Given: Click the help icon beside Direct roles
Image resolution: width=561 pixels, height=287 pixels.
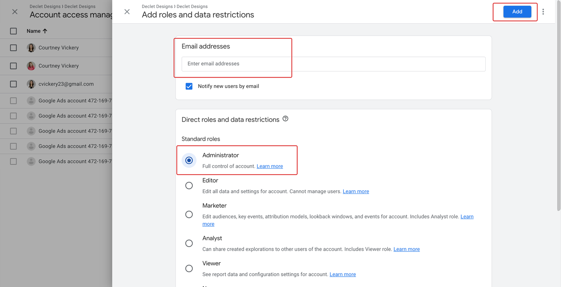Looking at the screenshot, I should click(285, 119).
